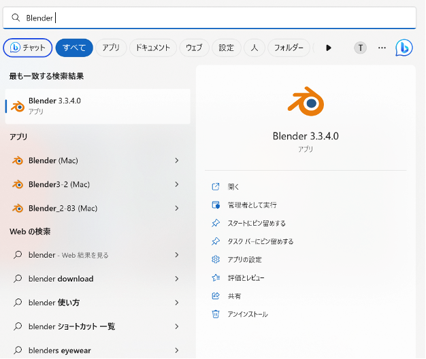Expand Blender3-2 (Mac) details chevron
Image resolution: width=426 pixels, height=359 pixels.
click(177, 184)
